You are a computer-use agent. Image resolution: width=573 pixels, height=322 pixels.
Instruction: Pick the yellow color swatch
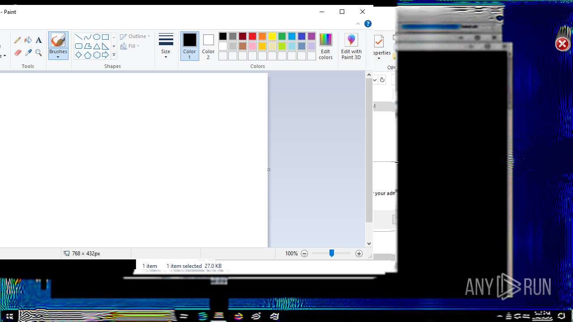pos(272,36)
